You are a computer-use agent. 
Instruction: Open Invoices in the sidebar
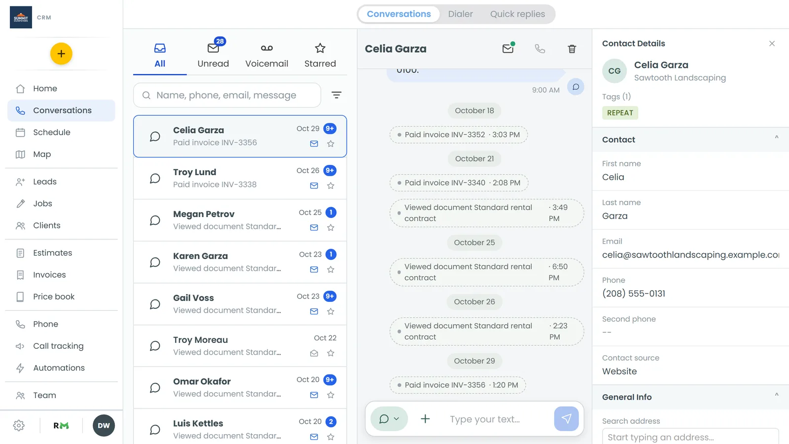click(x=61, y=275)
